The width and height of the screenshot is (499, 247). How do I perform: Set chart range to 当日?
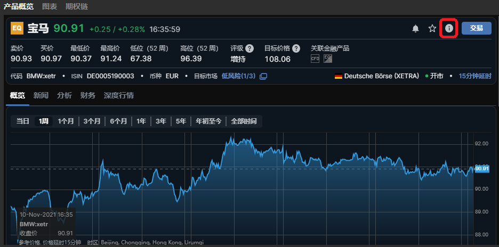click(x=22, y=121)
